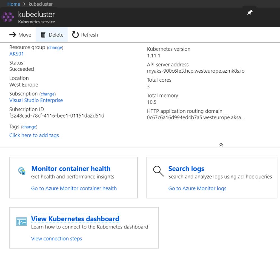Viewport: 280px width, 256px height.
Task: Open the View Kubernetes dashboard heading
Action: click(75, 219)
